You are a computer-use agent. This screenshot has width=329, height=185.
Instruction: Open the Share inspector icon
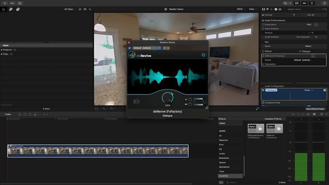(280, 9)
